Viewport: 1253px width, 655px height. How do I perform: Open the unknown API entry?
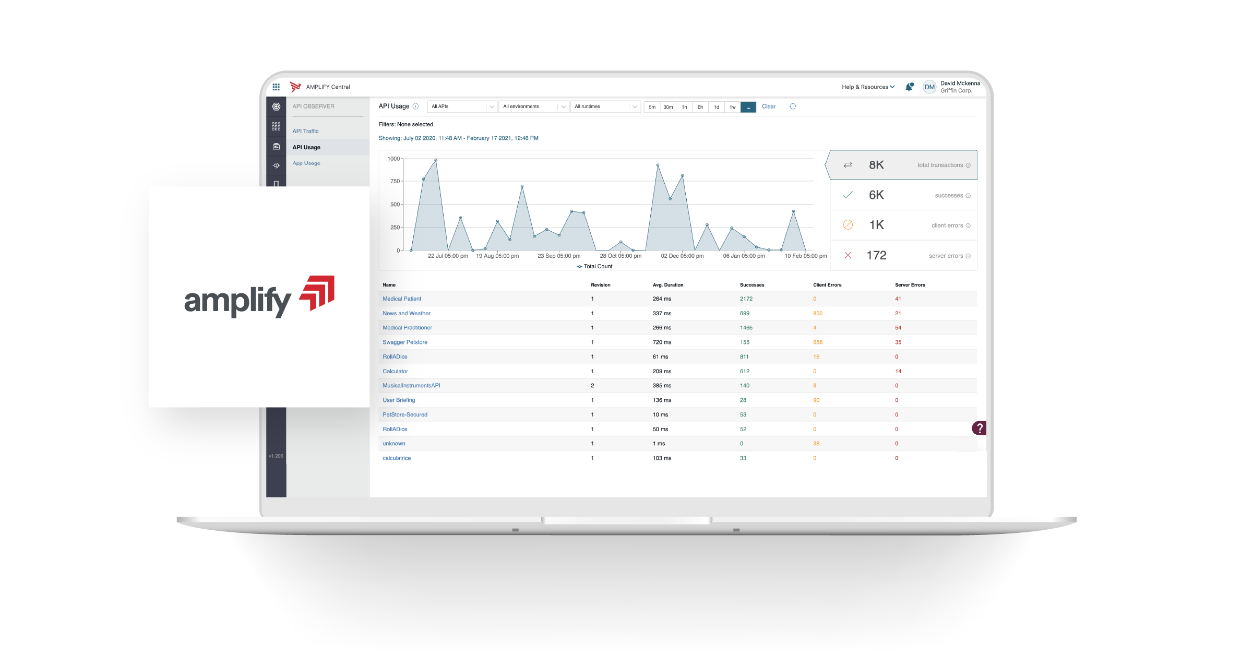393,444
